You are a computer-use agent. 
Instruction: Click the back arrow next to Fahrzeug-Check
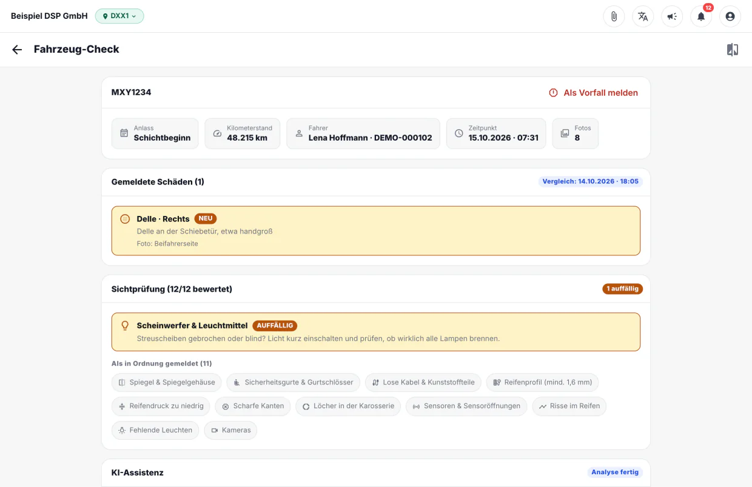17,50
